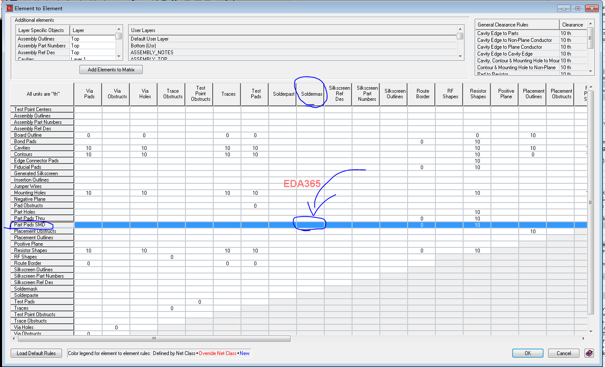Select Bottom (Usr) in User Layers

[293, 46]
